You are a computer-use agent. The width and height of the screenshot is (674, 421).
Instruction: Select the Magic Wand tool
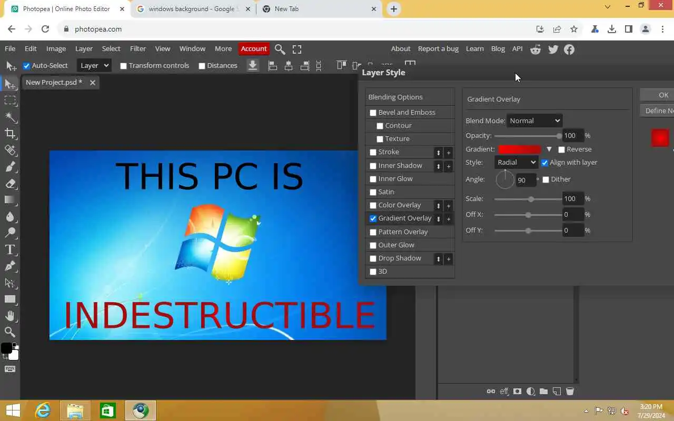(10, 116)
